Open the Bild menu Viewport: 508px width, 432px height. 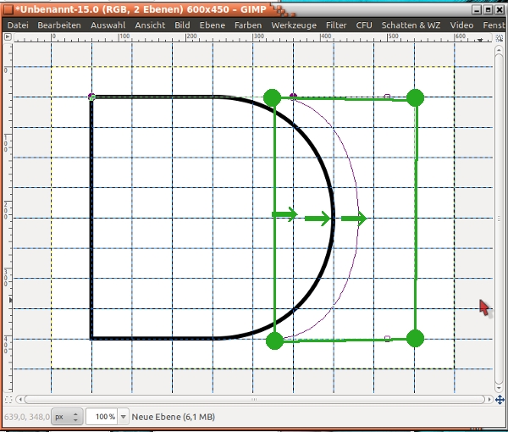(182, 25)
